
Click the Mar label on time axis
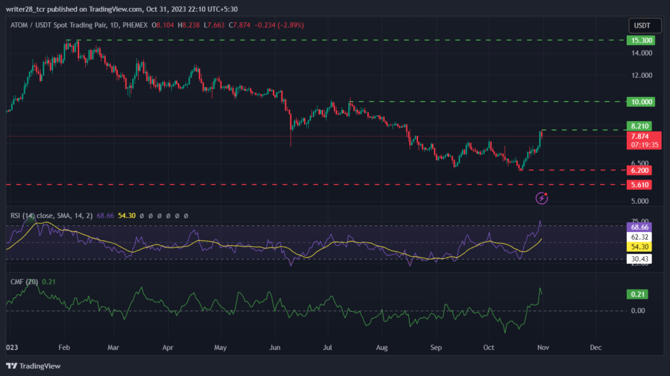click(113, 347)
